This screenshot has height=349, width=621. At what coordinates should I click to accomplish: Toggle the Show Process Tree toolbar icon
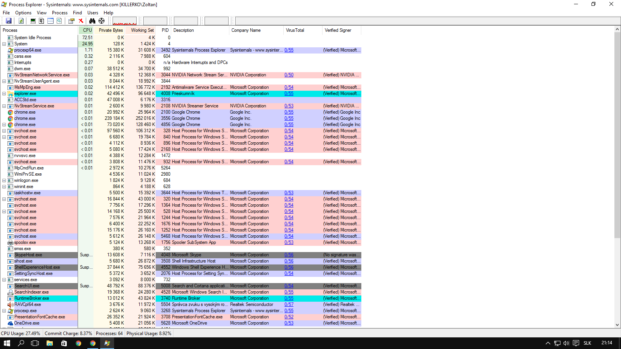42,21
